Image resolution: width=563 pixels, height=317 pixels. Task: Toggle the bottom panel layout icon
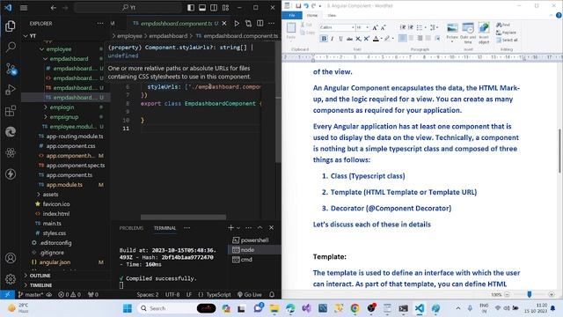tap(202, 8)
